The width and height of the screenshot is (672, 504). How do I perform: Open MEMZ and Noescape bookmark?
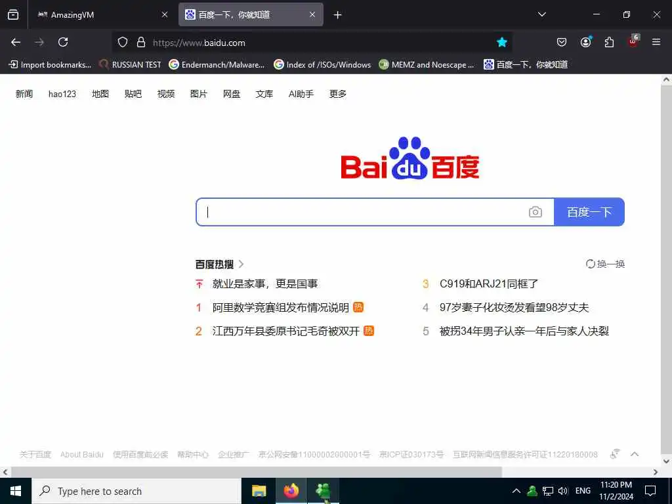427,65
